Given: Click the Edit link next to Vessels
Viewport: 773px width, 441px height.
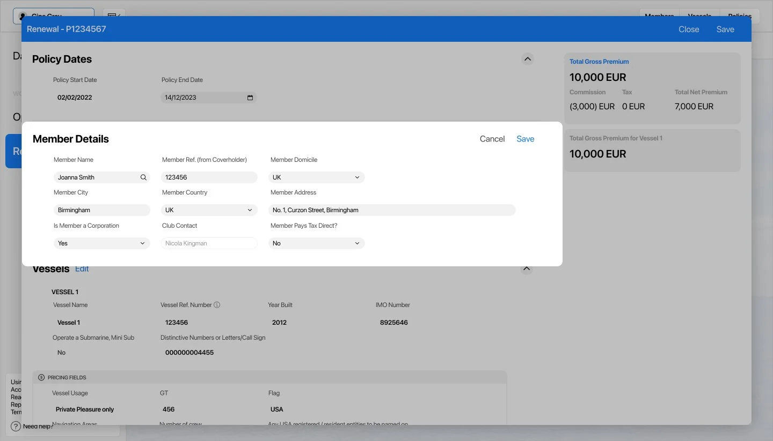Looking at the screenshot, I should click(x=82, y=268).
